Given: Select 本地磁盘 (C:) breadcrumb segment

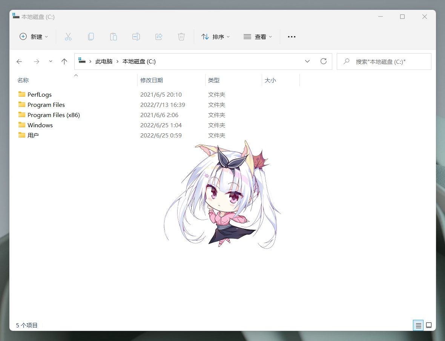Looking at the screenshot, I should pos(139,62).
